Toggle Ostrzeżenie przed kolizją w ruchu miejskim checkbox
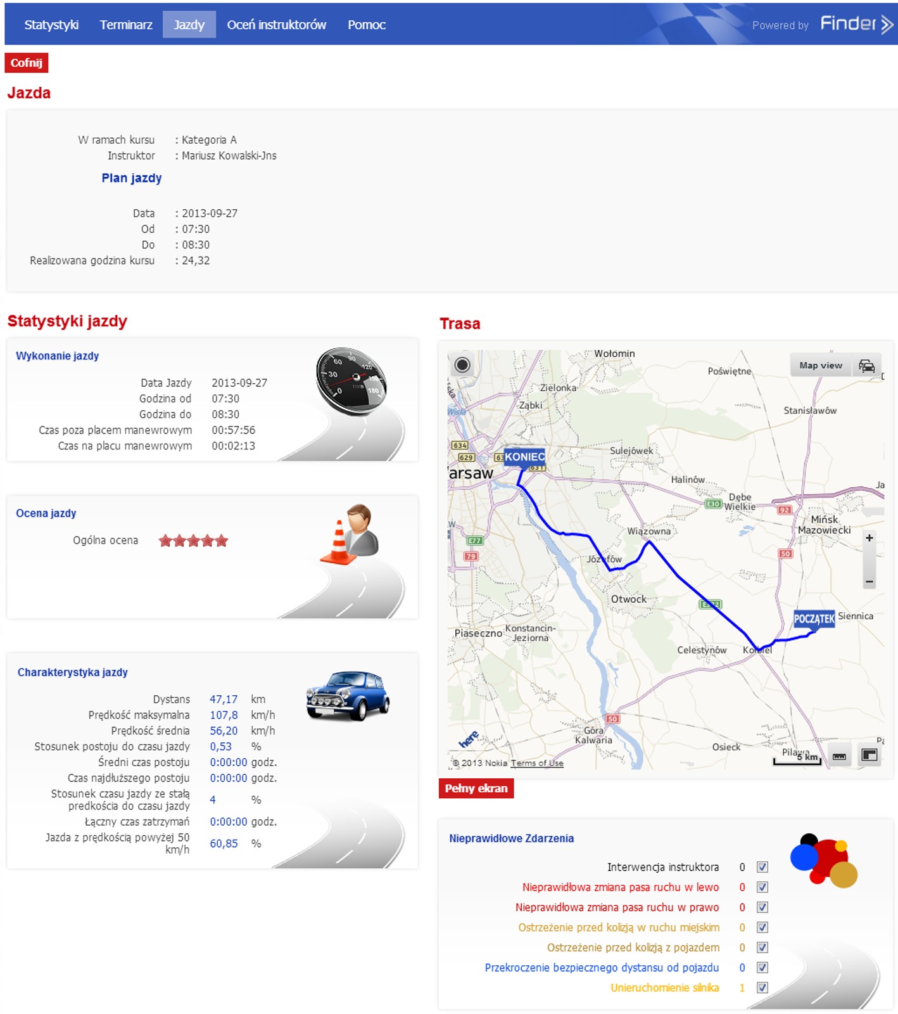Image resolution: width=898 pixels, height=1014 pixels. [762, 927]
